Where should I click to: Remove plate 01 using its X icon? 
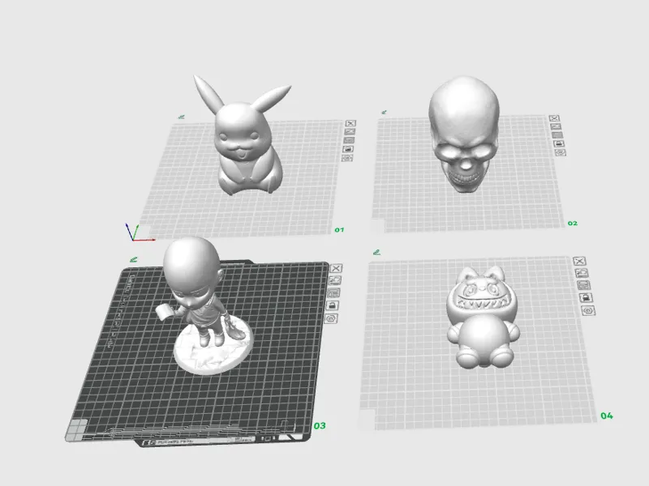tap(350, 123)
